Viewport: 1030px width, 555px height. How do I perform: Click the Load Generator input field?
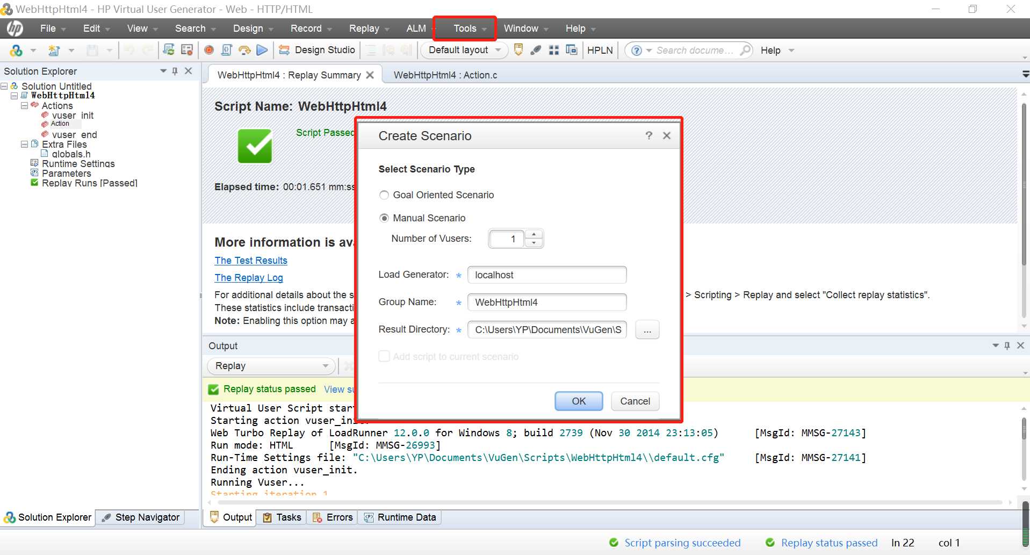point(547,275)
